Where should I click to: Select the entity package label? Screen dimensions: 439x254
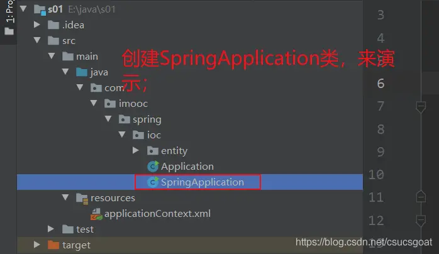coord(174,151)
